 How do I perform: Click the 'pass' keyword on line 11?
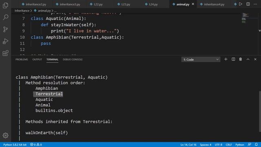click(46, 44)
